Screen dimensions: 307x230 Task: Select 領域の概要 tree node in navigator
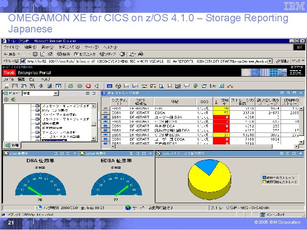pos(50,124)
